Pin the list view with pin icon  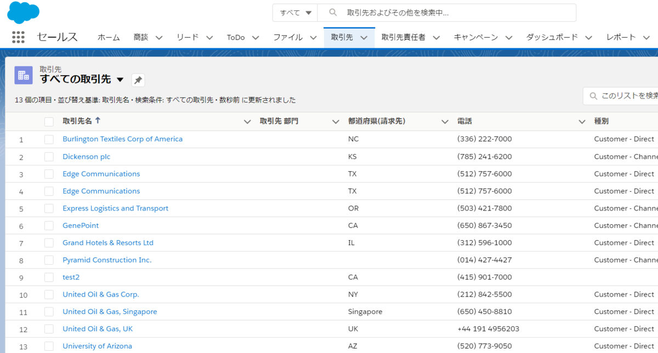(138, 80)
